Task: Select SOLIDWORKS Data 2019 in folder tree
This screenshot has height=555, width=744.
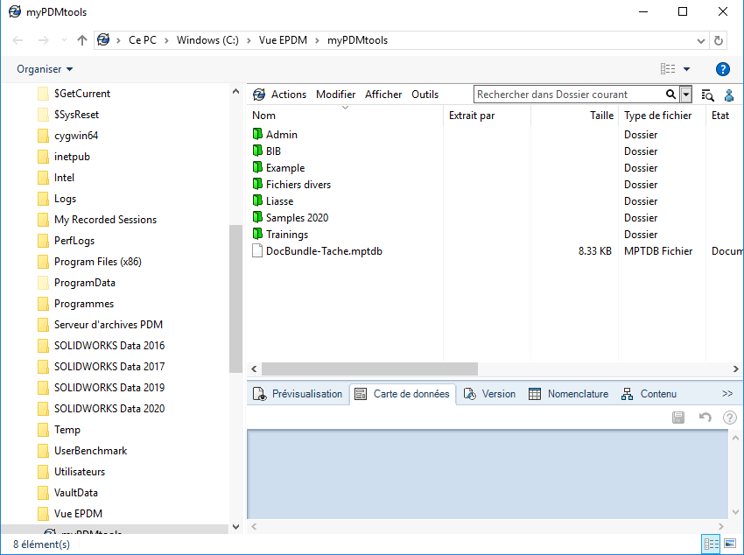Action: point(109,388)
